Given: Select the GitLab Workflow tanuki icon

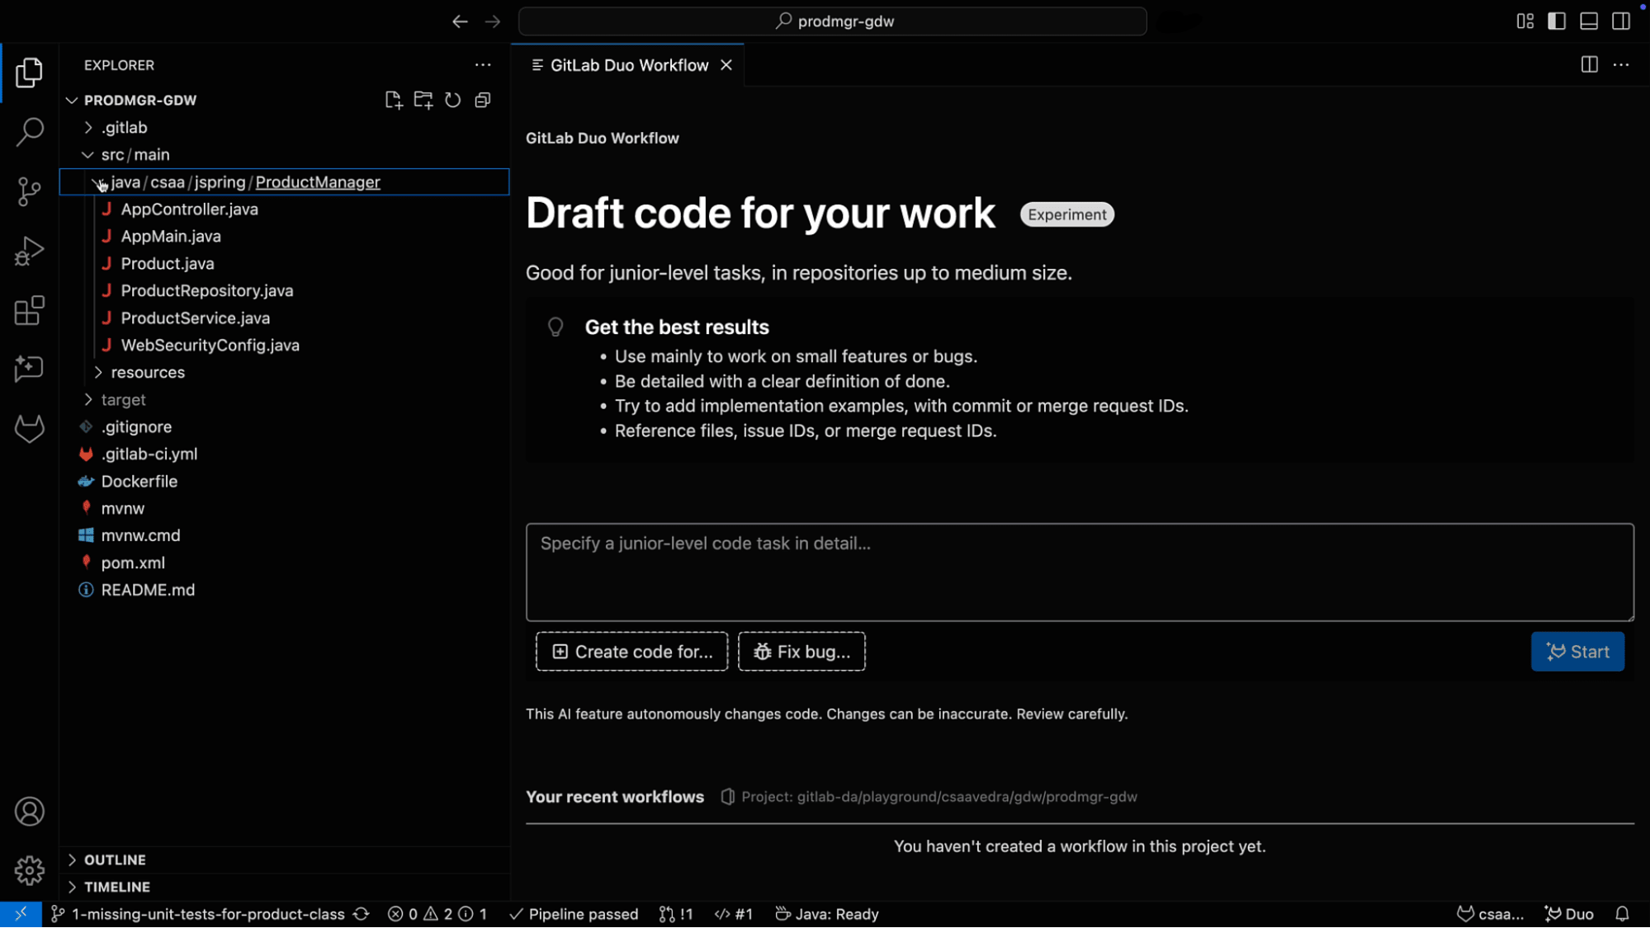Looking at the screenshot, I should 29,429.
